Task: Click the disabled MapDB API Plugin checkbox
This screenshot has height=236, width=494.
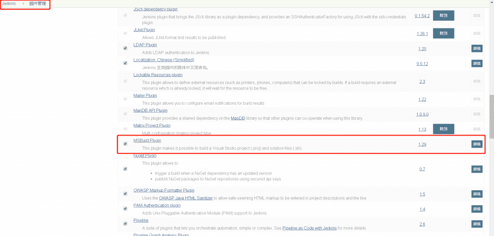Action: 125,114
